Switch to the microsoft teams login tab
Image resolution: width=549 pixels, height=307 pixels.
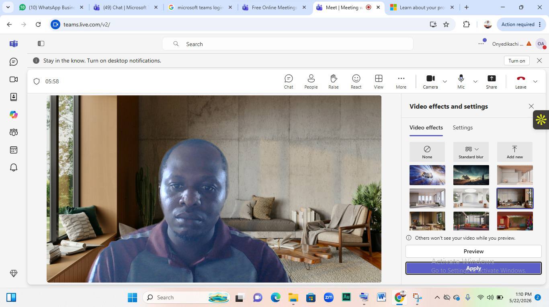200,7
